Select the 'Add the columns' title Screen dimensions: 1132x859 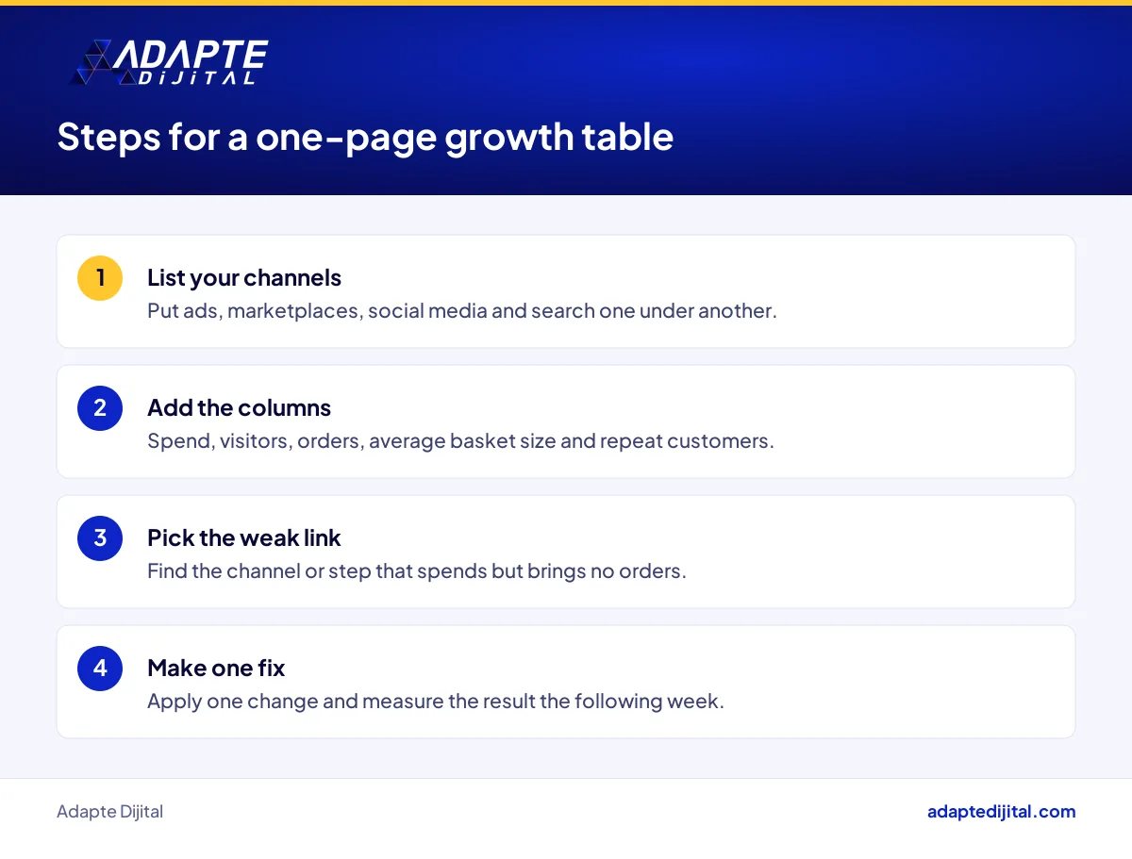click(239, 408)
